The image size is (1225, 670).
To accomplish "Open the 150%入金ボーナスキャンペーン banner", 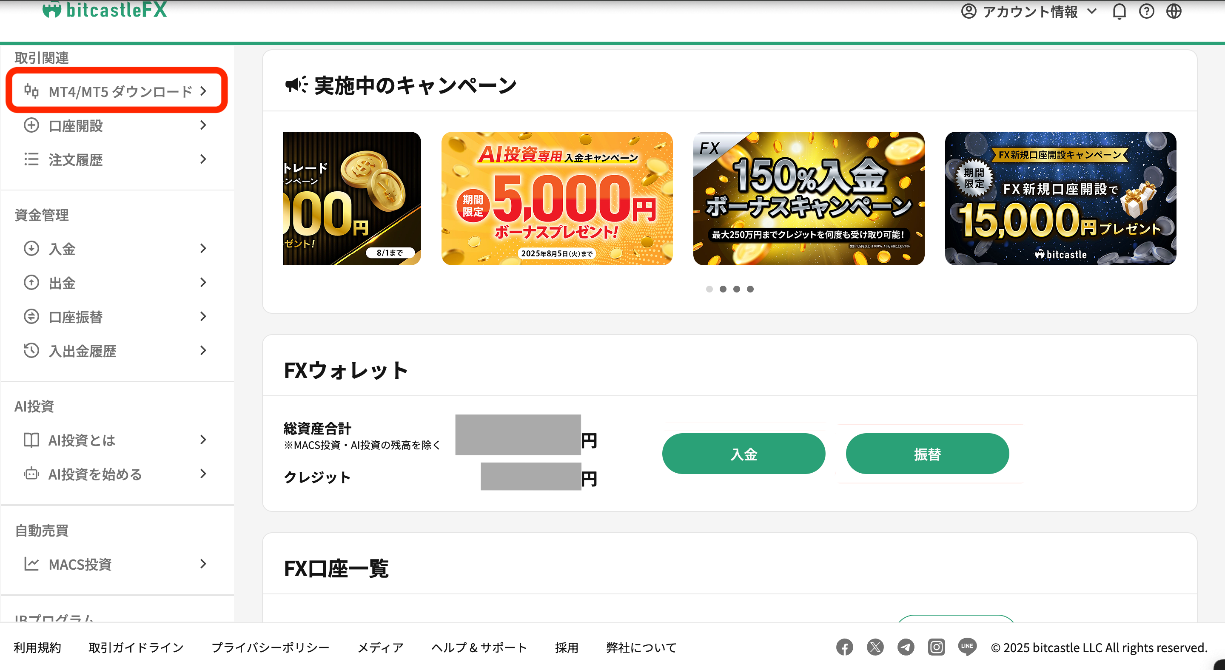I will point(809,199).
